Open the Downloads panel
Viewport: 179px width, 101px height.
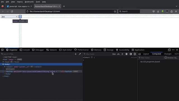158,12
